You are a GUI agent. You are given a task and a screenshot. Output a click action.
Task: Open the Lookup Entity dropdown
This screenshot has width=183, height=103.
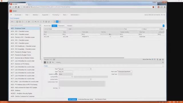point(72,77)
